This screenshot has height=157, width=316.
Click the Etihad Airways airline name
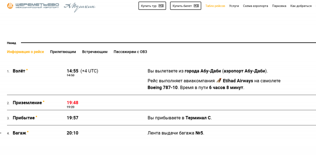[238, 81]
